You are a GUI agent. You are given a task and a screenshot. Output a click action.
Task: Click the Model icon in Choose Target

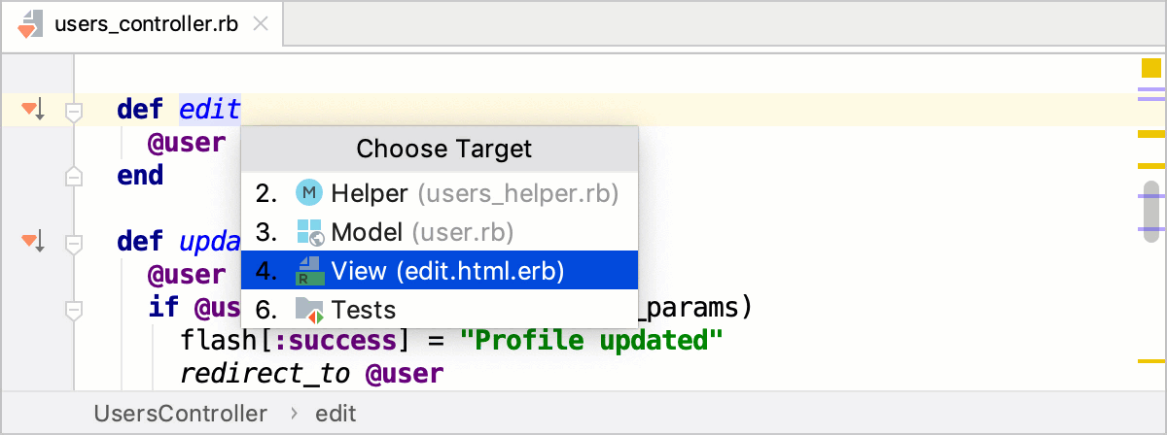click(x=308, y=233)
